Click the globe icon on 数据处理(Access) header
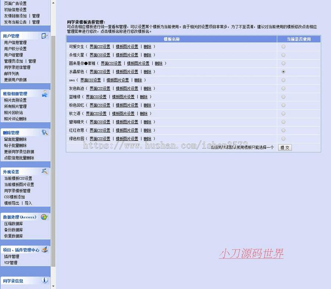 click(45, 217)
